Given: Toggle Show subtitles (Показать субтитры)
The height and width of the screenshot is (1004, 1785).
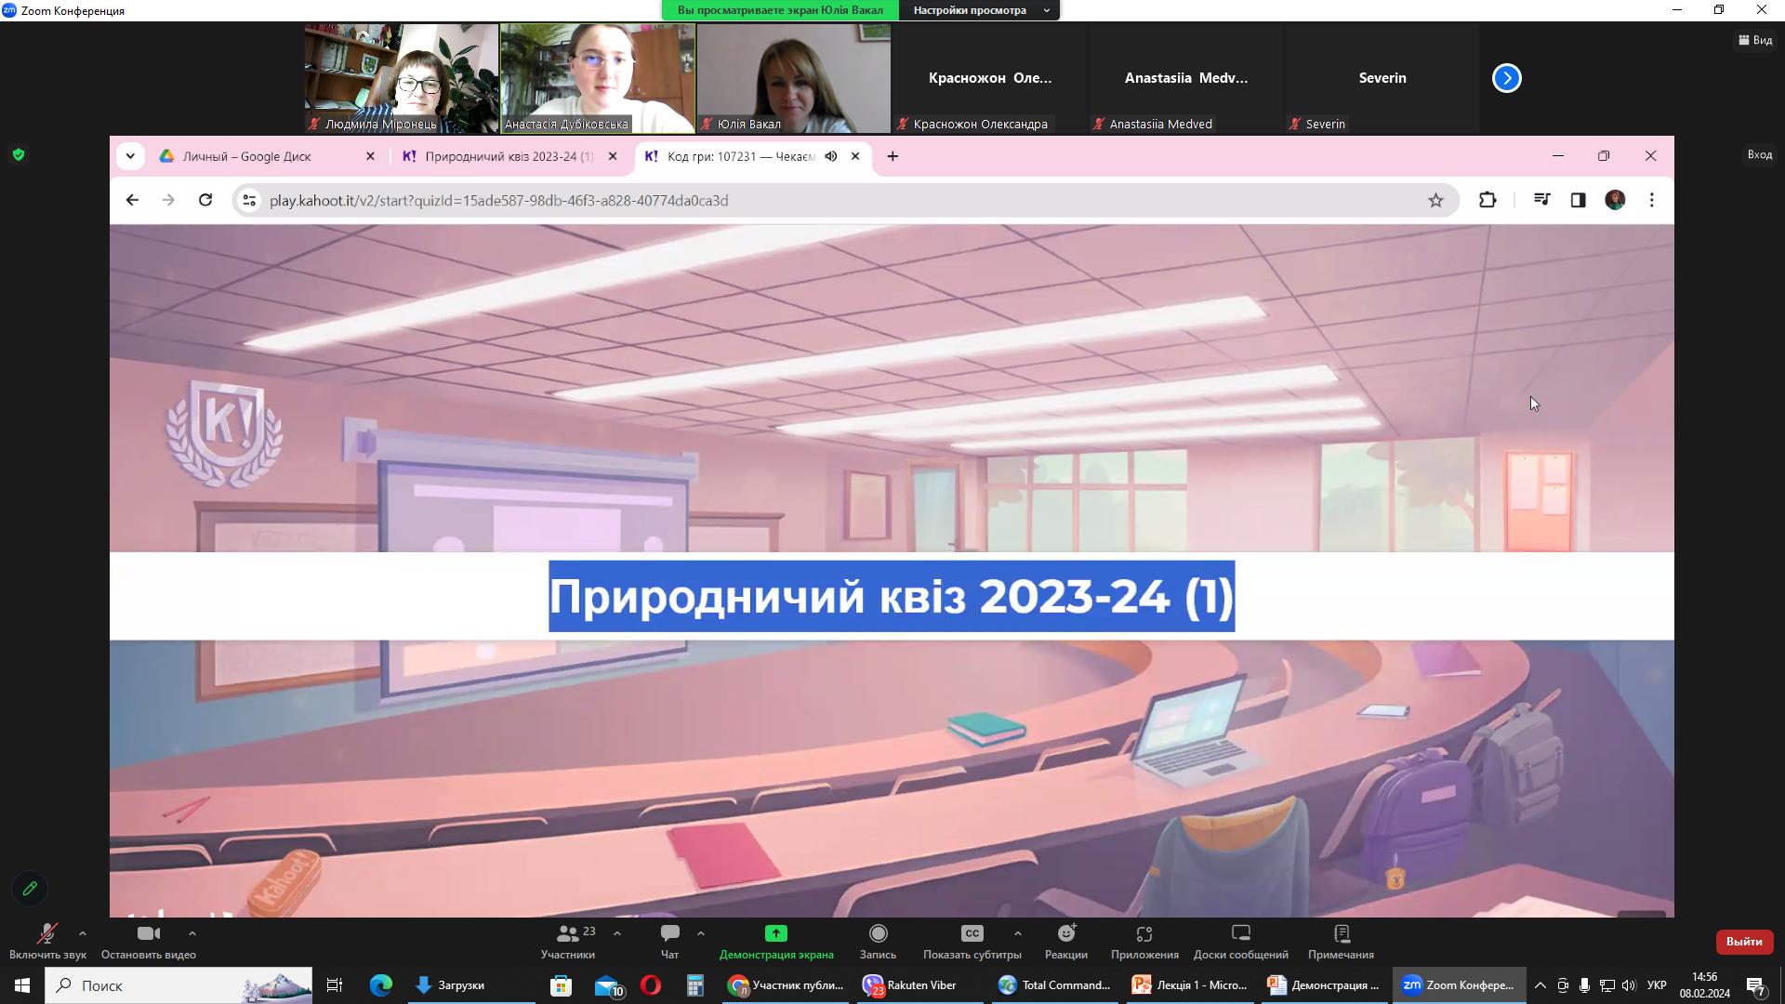Looking at the screenshot, I should 972,933.
